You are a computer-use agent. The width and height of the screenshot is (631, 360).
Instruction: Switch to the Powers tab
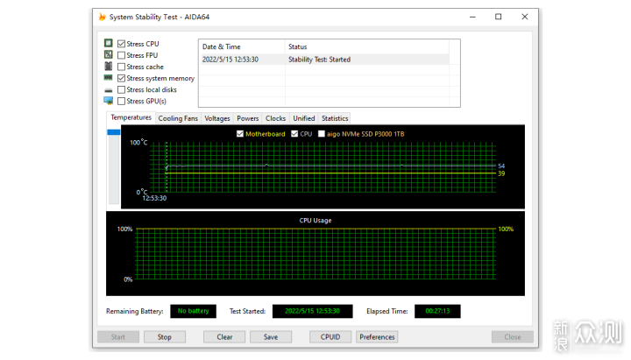pyautogui.click(x=247, y=118)
